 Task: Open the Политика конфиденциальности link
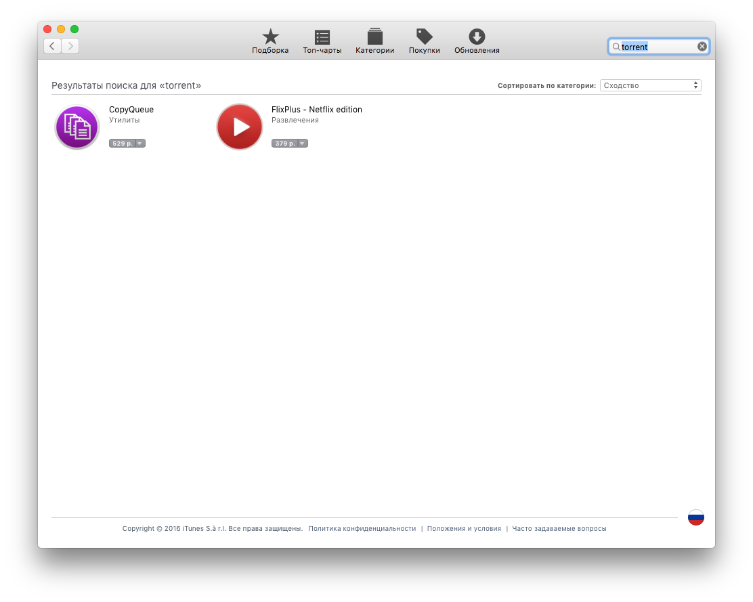pyautogui.click(x=362, y=529)
